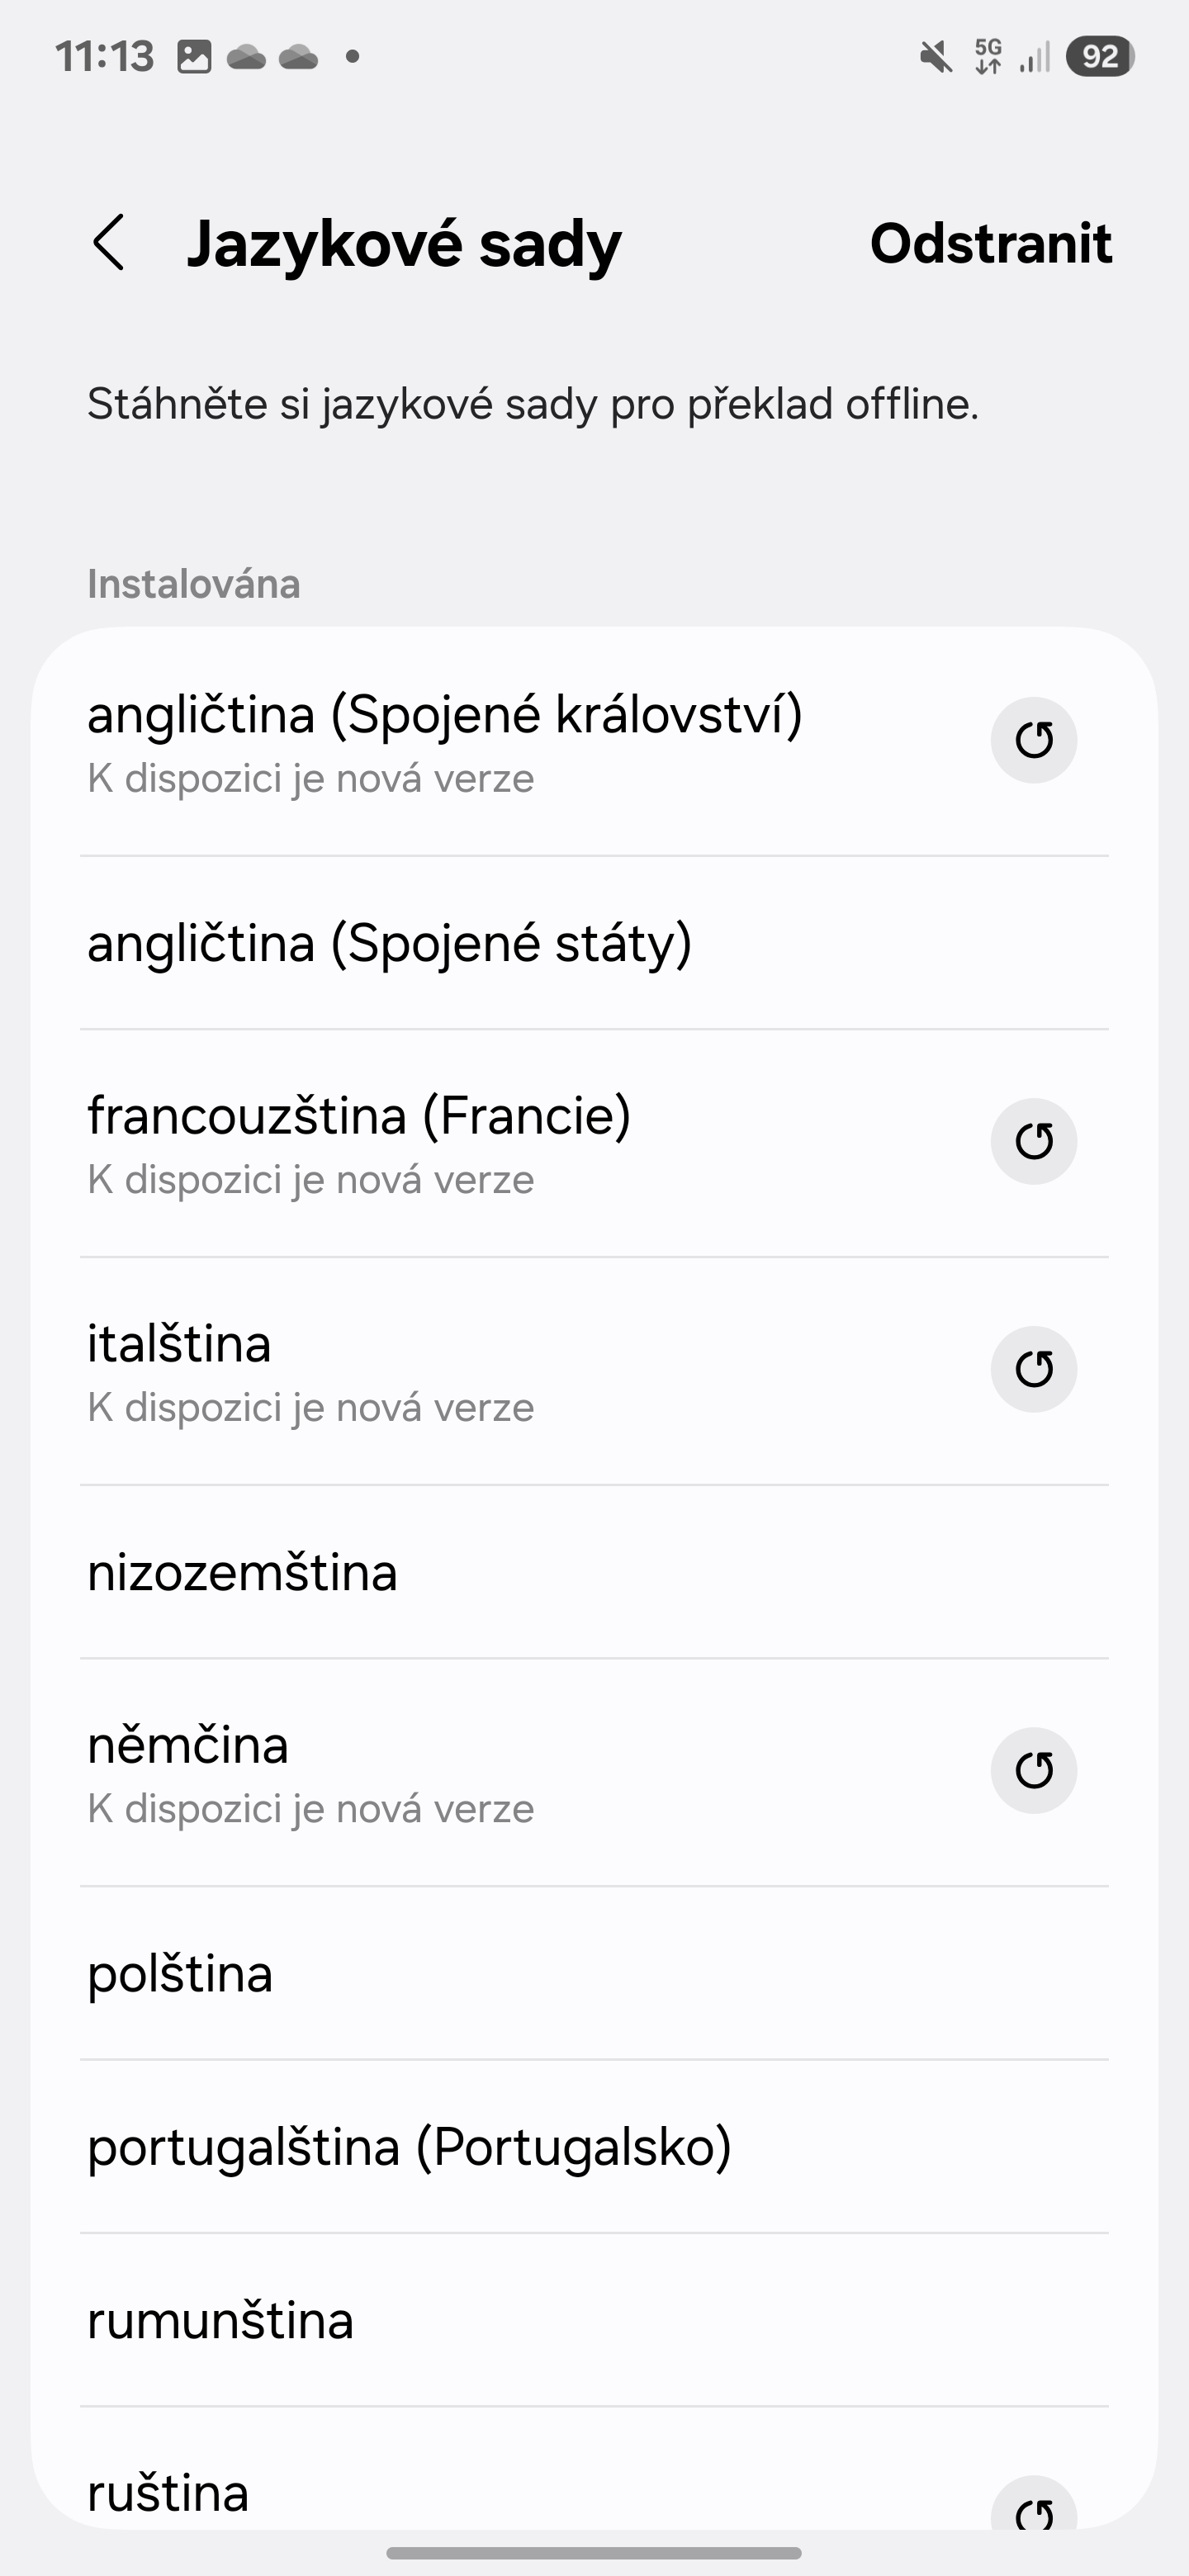1189x2576 pixels.
Task: Update the němčina language pack
Action: tap(1033, 1770)
